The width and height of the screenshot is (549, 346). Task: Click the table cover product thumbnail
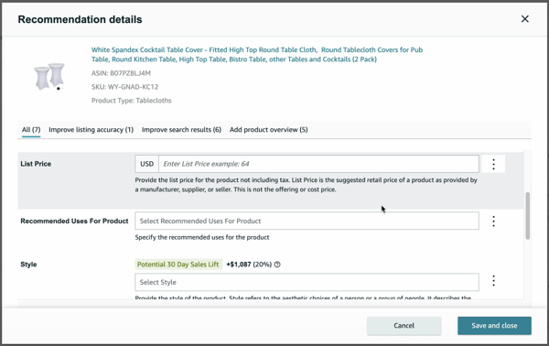coord(49,76)
